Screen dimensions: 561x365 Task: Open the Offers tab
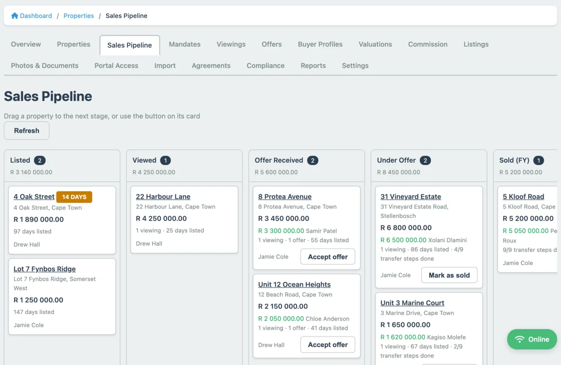(x=272, y=44)
